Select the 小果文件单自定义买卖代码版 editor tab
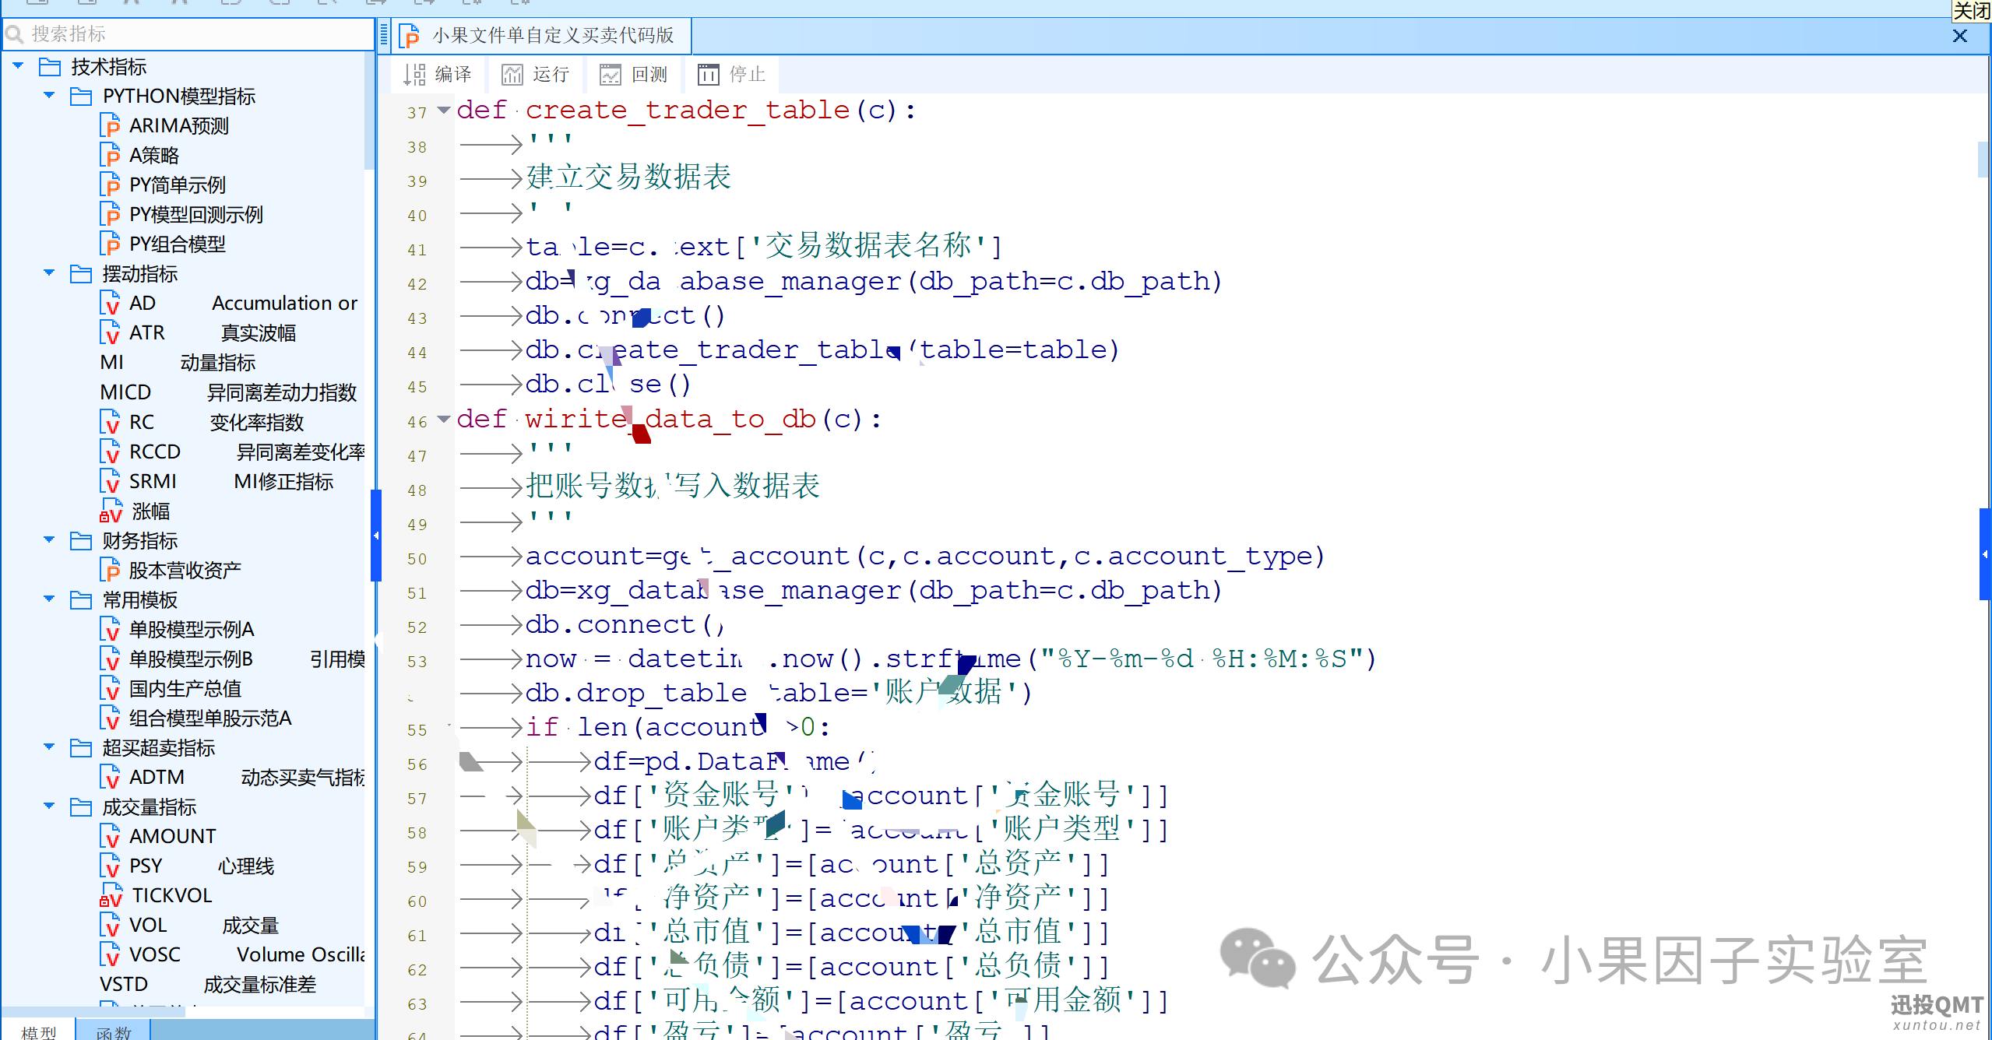Screen dimensions: 1992x1040 (x=540, y=35)
